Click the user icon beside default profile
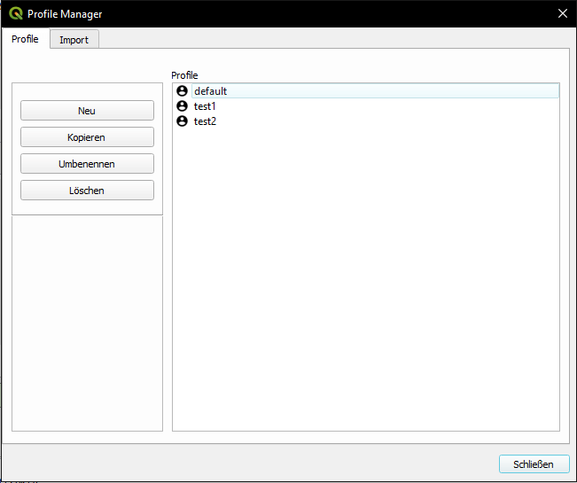Screen dimensions: 577x483 tap(183, 91)
